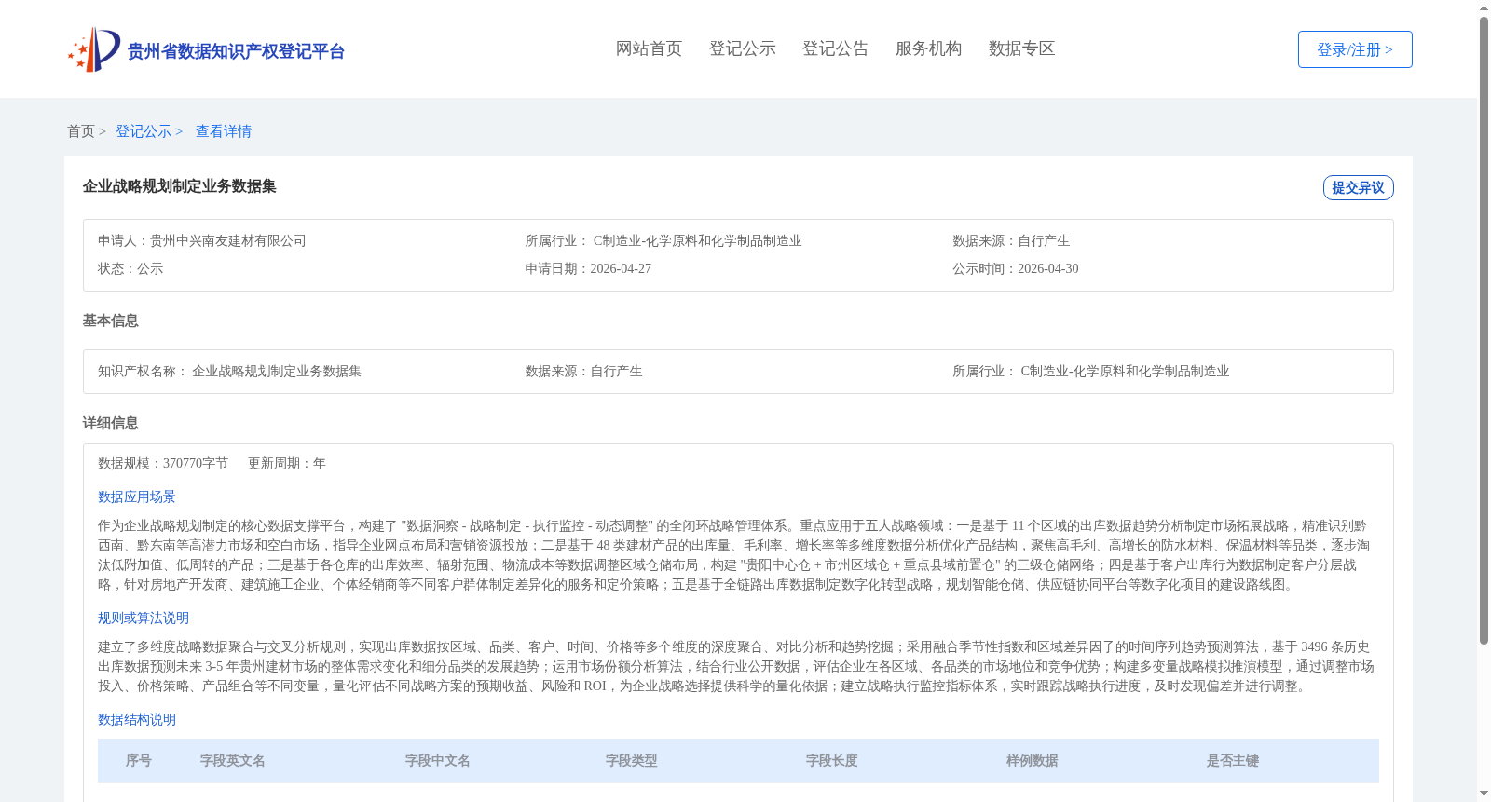The width and height of the screenshot is (1491, 802).
Task: Click 规则或算法说明 subsection heading
Action: [x=144, y=618]
